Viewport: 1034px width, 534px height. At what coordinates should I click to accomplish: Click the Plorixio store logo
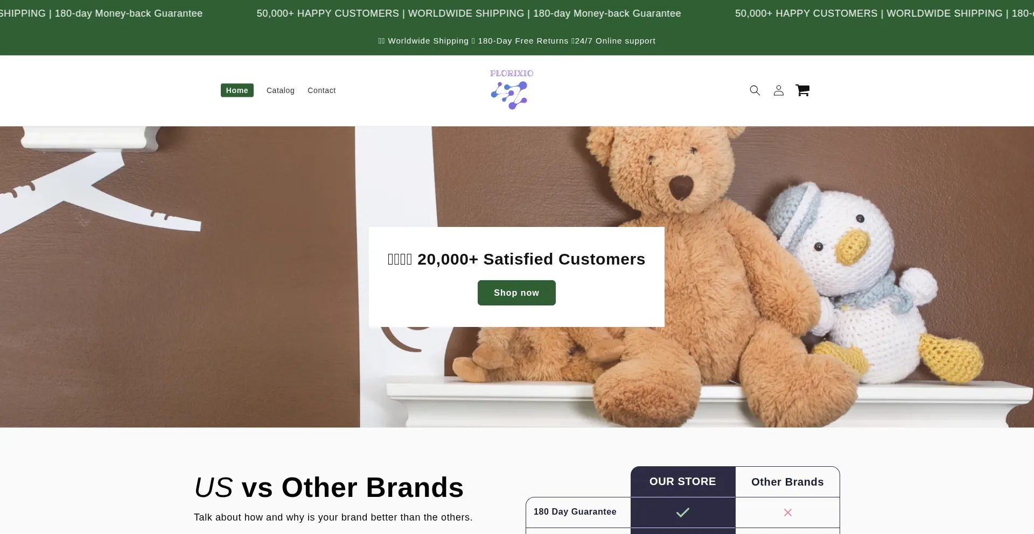512,90
